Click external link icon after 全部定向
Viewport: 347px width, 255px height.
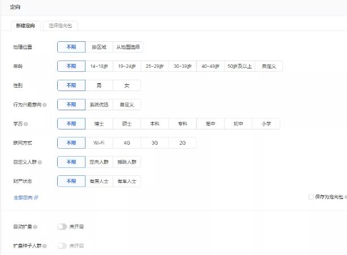[36, 197]
